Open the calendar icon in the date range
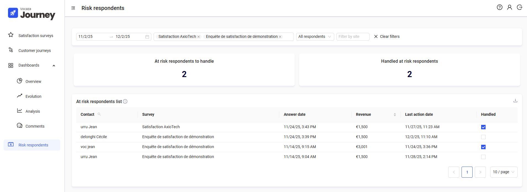Viewport: 527px width, 192px height. pyautogui.click(x=147, y=37)
